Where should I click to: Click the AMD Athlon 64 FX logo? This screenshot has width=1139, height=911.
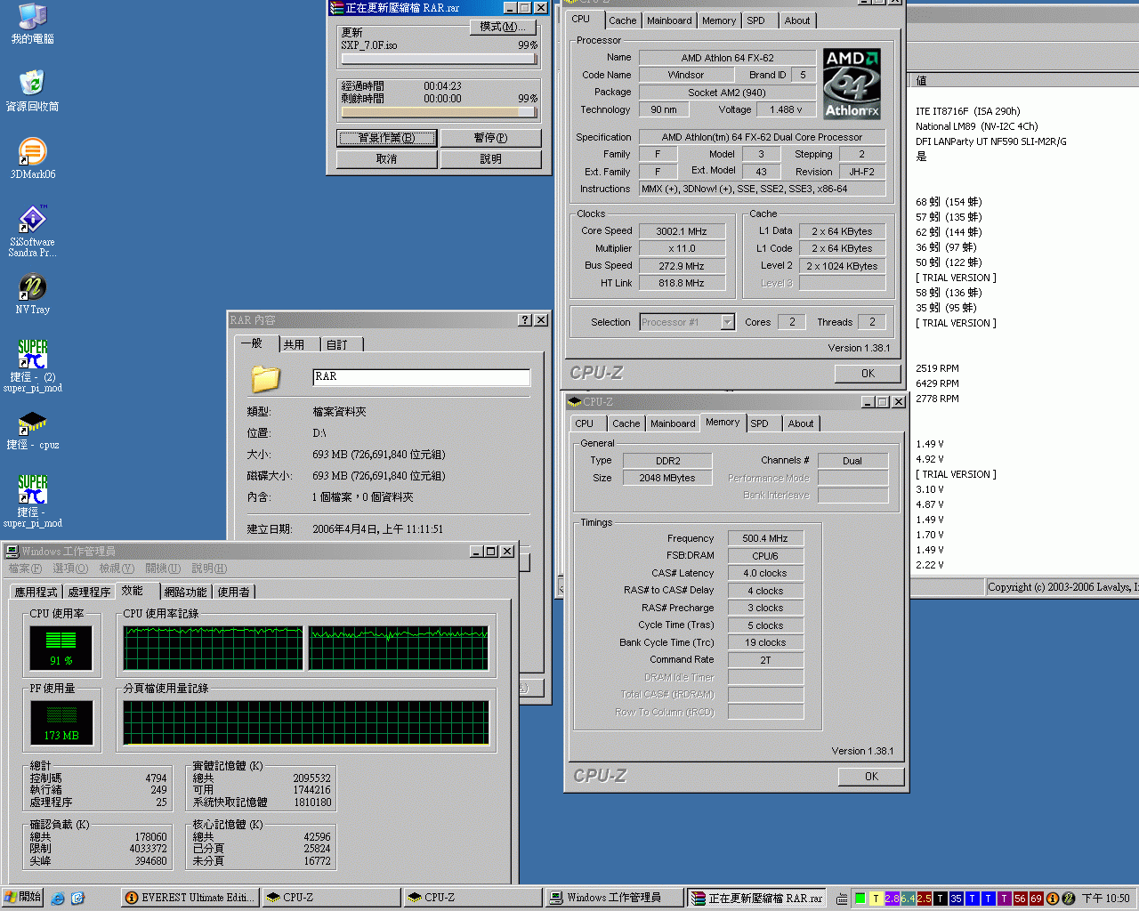point(852,84)
